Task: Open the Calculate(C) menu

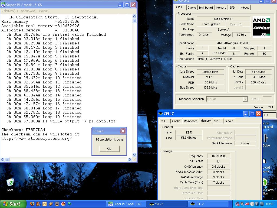Action: tap(10, 11)
